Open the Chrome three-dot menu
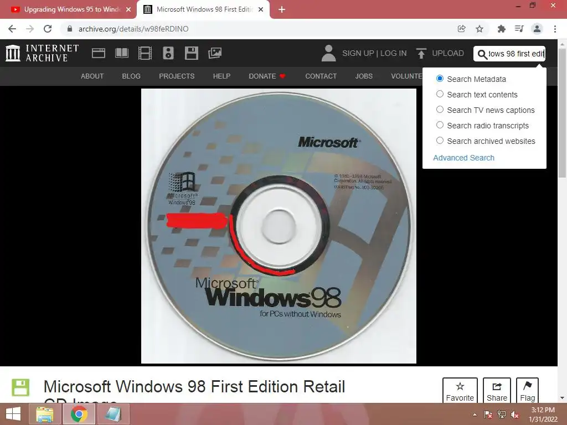567x425 pixels. (x=555, y=29)
